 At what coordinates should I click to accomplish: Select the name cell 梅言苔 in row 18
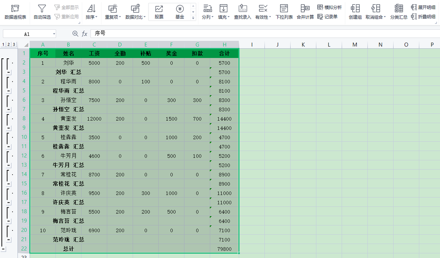69,212
